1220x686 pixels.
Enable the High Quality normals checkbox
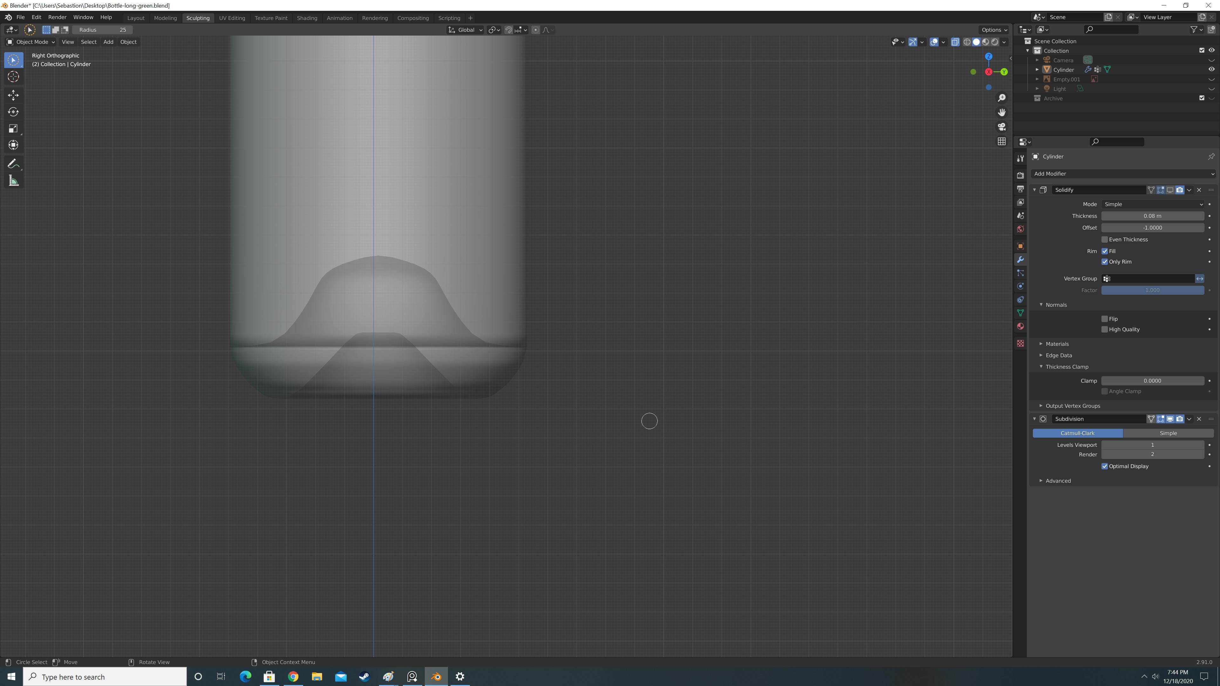point(1104,330)
